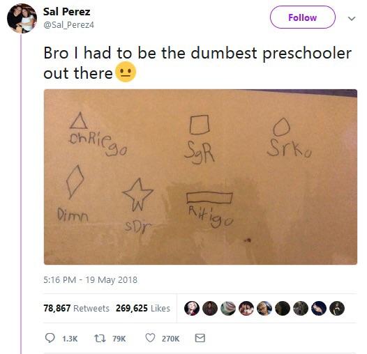View the 78,867 Retweets list
The height and width of the screenshot is (354, 367).
click(76, 308)
